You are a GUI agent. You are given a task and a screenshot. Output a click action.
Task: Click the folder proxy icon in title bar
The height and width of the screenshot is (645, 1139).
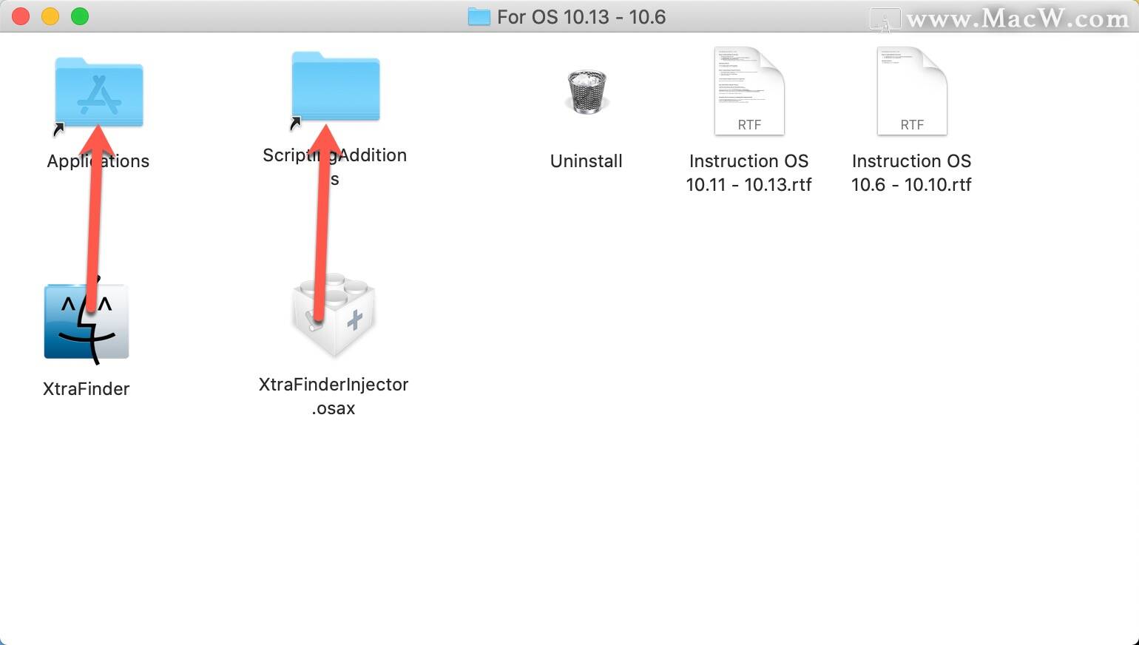(479, 16)
